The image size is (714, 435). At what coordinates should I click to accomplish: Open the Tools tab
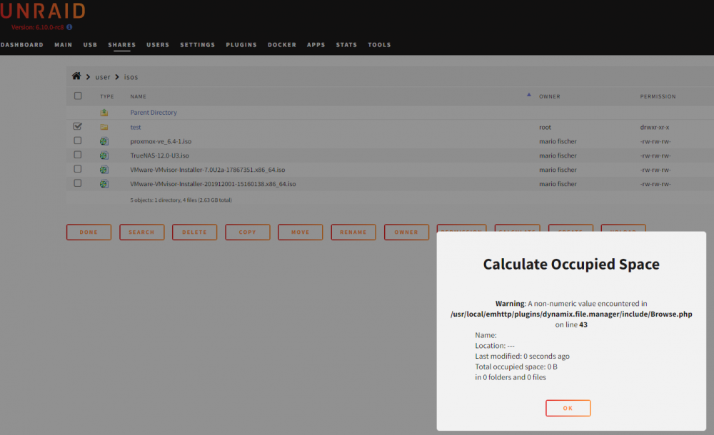pos(379,45)
